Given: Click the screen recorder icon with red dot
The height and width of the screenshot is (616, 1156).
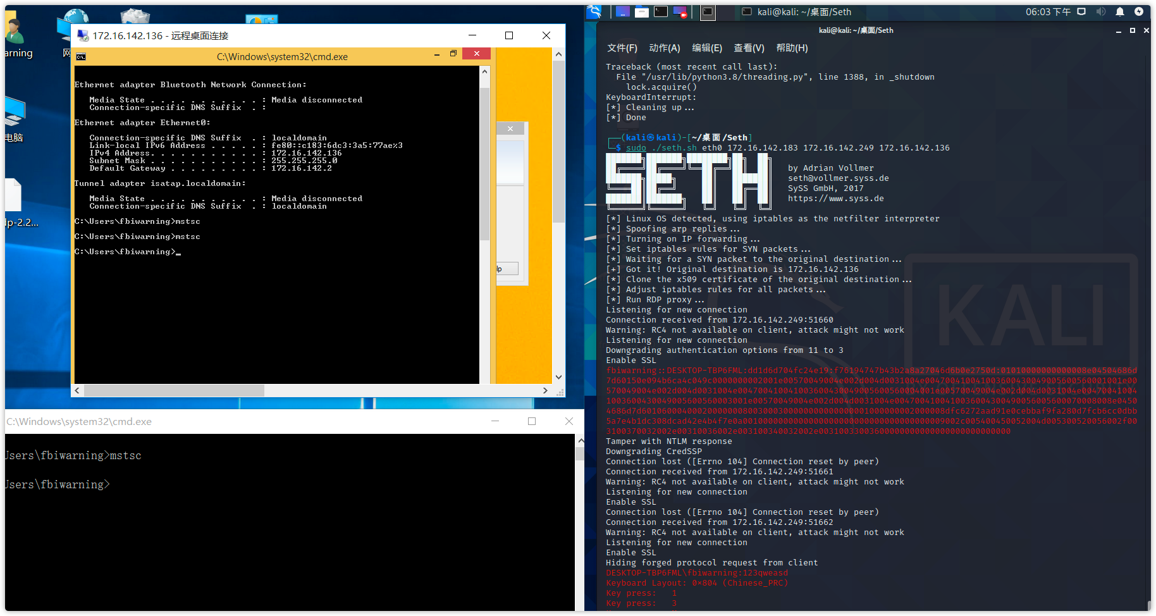Looking at the screenshot, I should pyautogui.click(x=680, y=11).
